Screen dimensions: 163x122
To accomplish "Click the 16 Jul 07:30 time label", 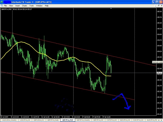I will [x=35, y=117].
